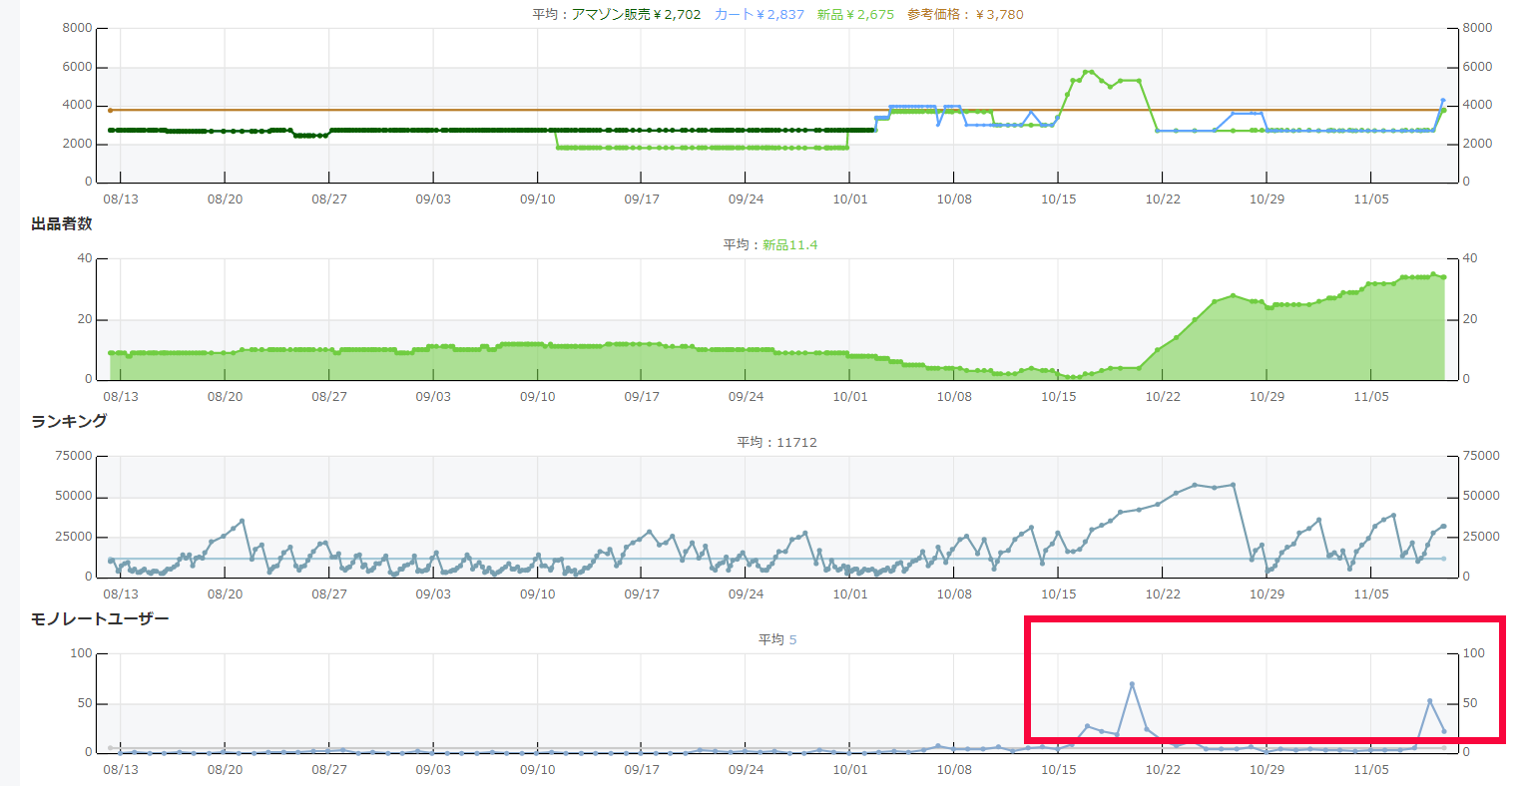
Task: Click the モノレートユーザー section heading
Action: (x=100, y=619)
